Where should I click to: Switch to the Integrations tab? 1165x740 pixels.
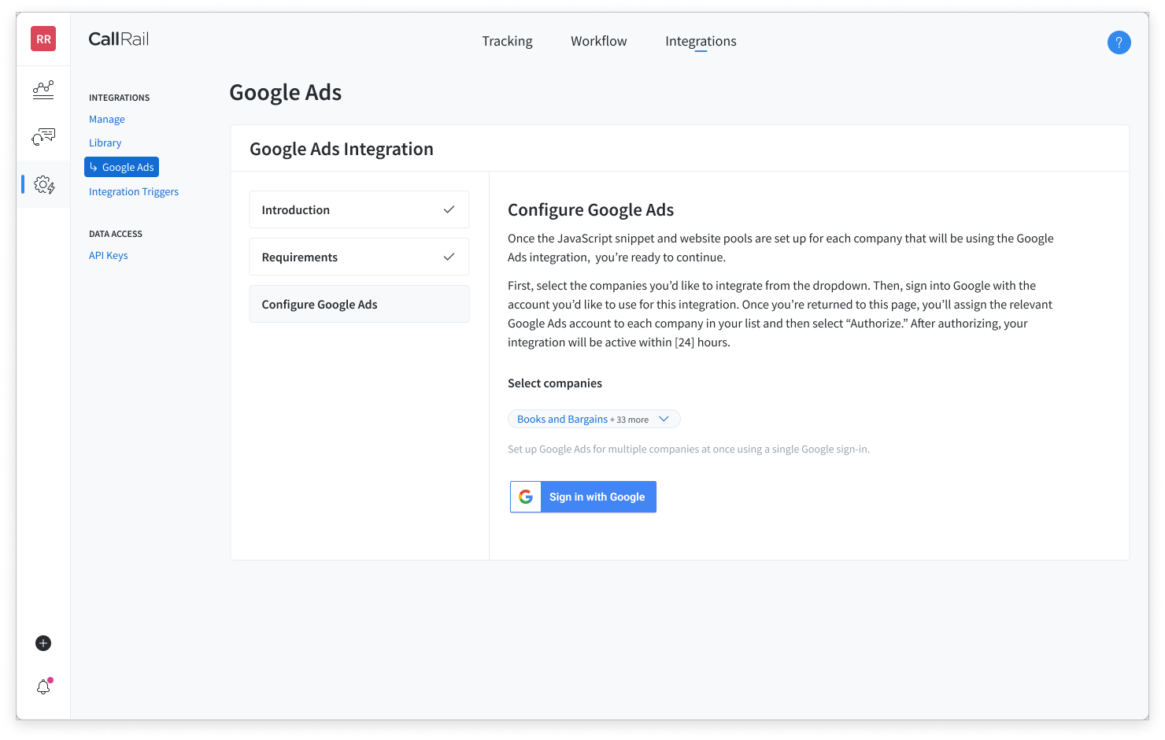point(701,41)
